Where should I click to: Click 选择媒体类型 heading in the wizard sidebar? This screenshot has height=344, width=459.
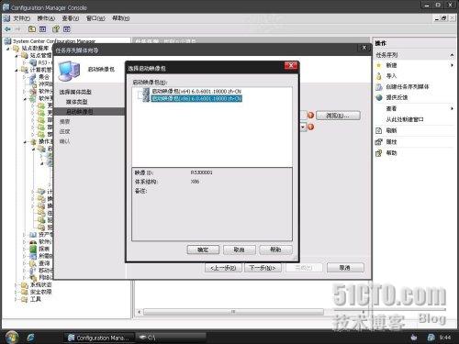click(x=75, y=92)
